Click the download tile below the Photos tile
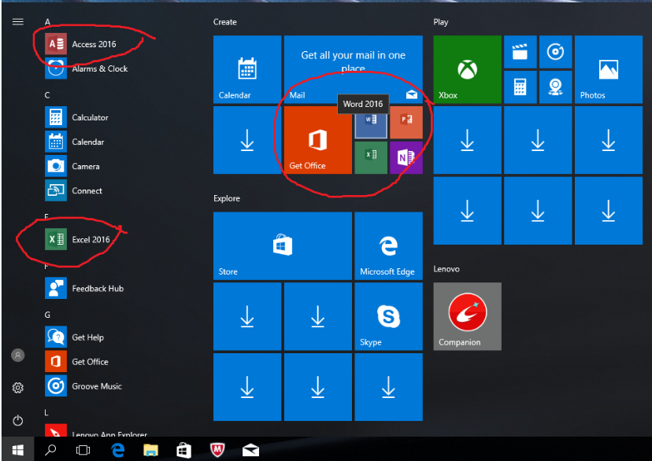 tap(609, 140)
